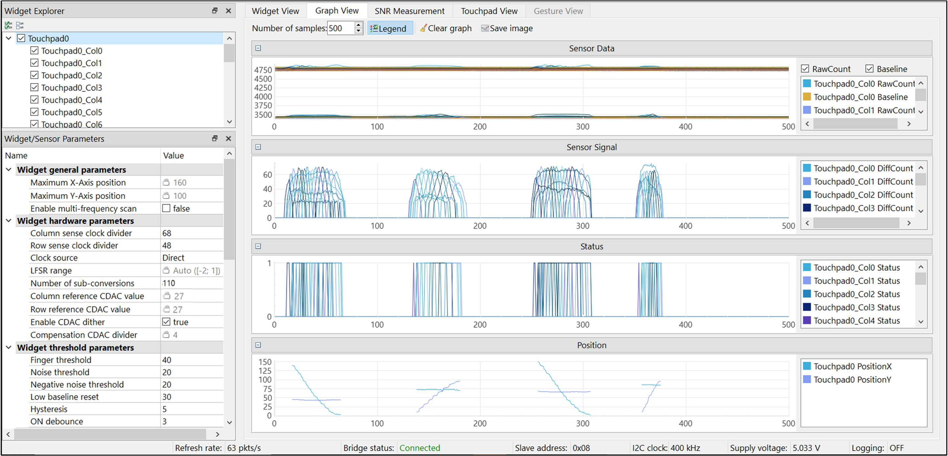Disable the Enable CDAC dither checkbox
The width and height of the screenshot is (948, 456).
166,322
